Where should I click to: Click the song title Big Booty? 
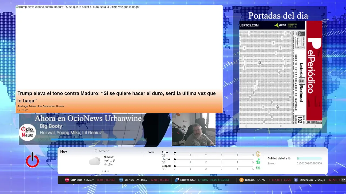[51, 126]
